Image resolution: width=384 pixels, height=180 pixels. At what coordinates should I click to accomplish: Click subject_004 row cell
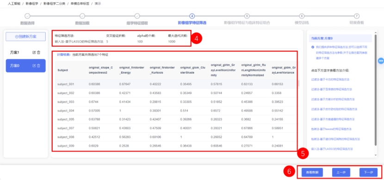click(66, 111)
